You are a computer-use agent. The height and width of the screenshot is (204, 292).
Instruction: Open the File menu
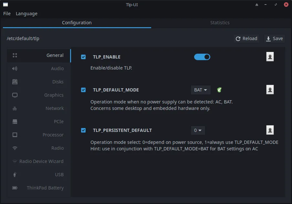(x=7, y=14)
